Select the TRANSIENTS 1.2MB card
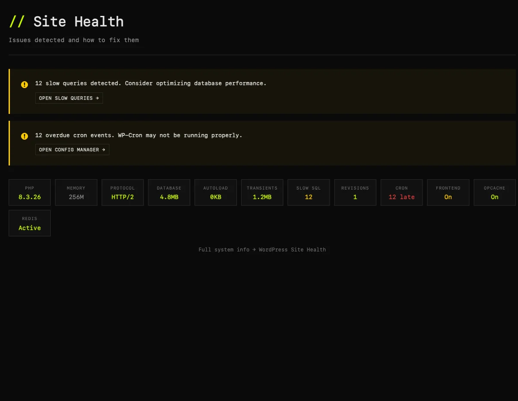The image size is (518, 401). click(x=262, y=192)
